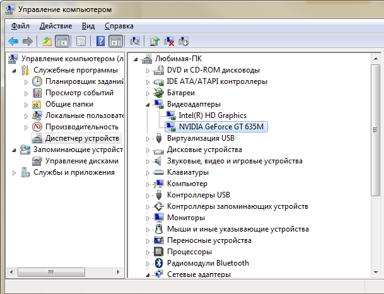Image resolution: width=384 pixels, height=294 pixels.
Task: Select the Мониторы category
Action: (186, 218)
